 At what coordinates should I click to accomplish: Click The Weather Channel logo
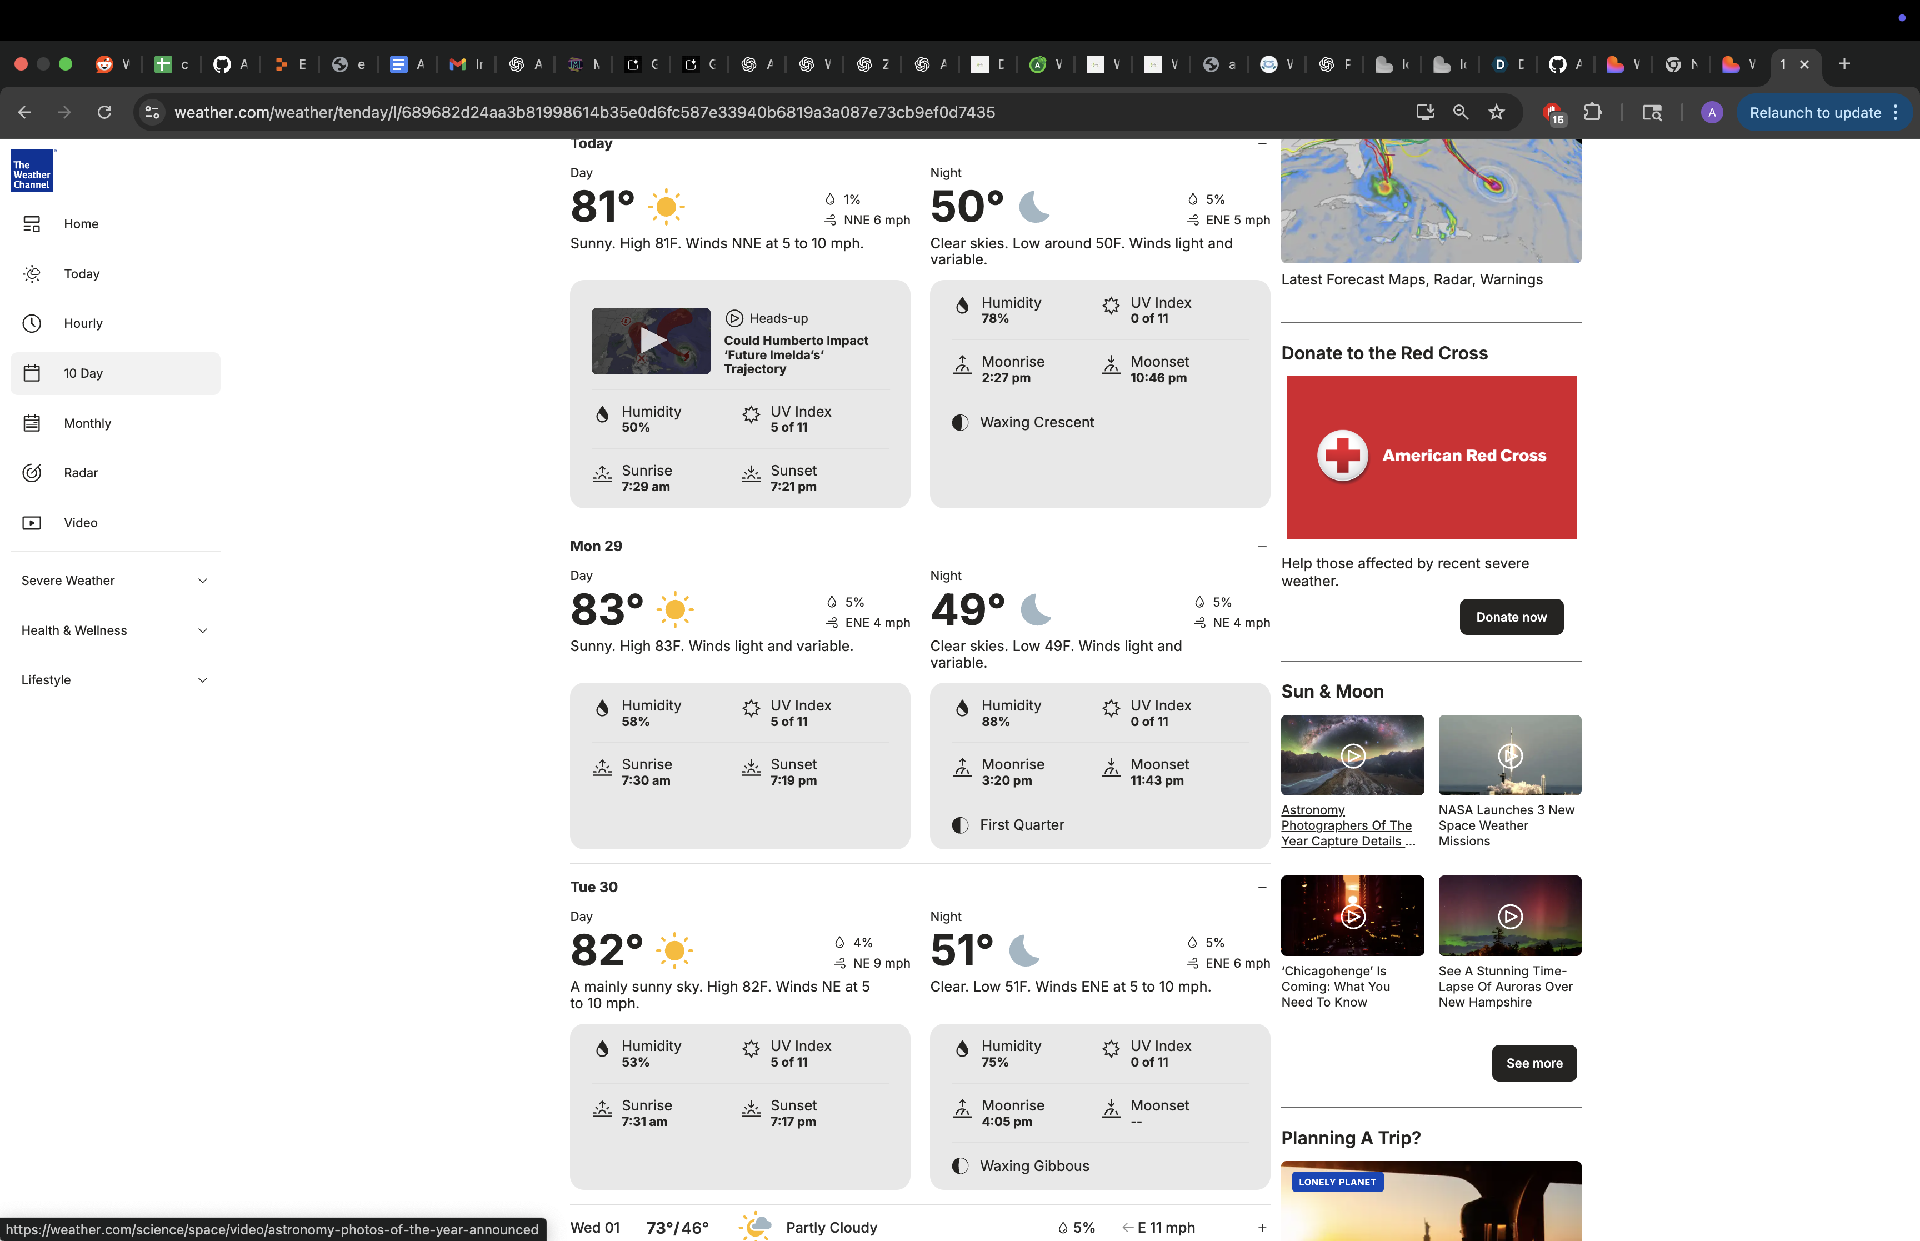point(32,171)
